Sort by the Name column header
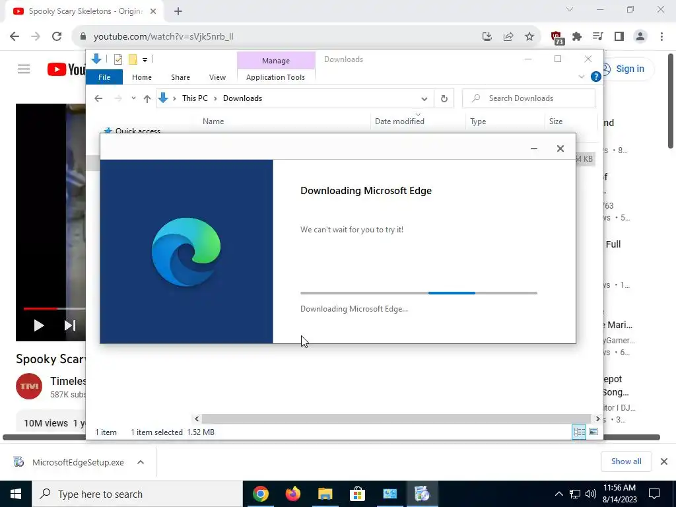 (213, 121)
